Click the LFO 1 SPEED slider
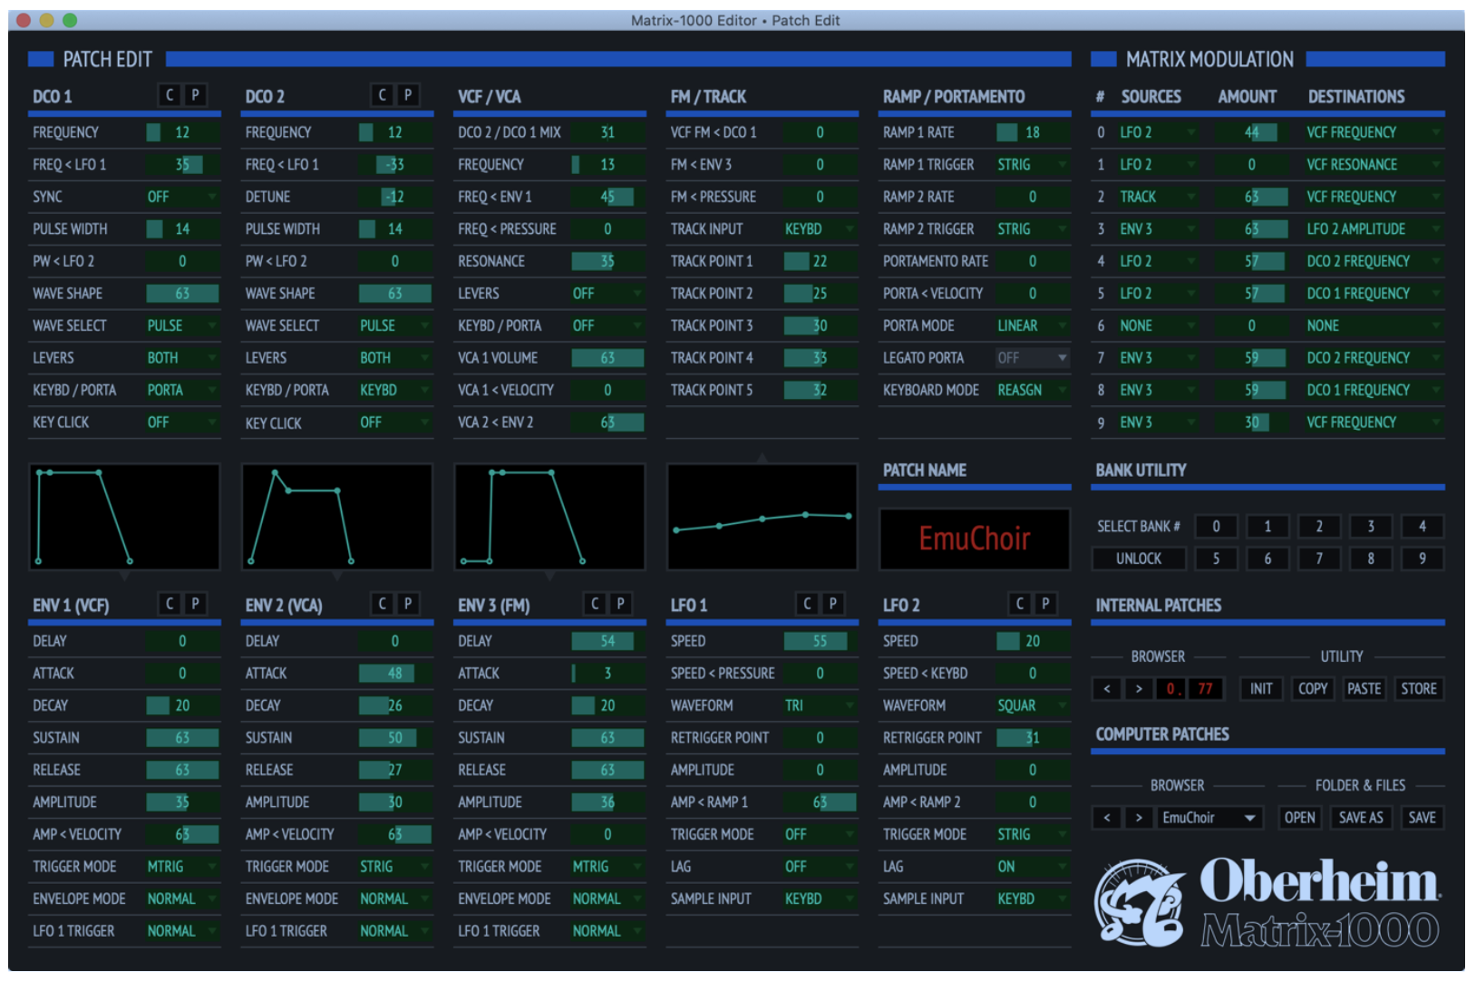The height and width of the screenshot is (981, 1476). (820, 641)
